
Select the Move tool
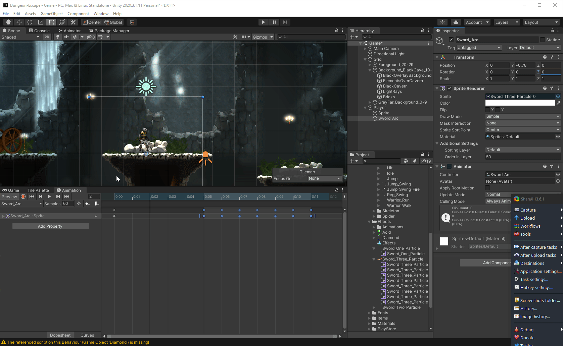[x=19, y=22]
